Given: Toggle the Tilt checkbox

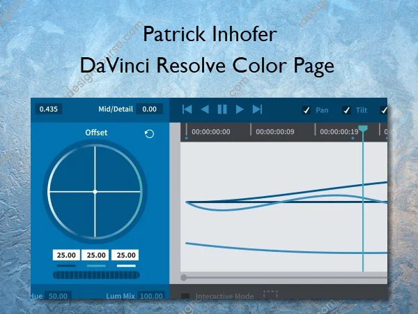Looking at the screenshot, I should click(346, 110).
